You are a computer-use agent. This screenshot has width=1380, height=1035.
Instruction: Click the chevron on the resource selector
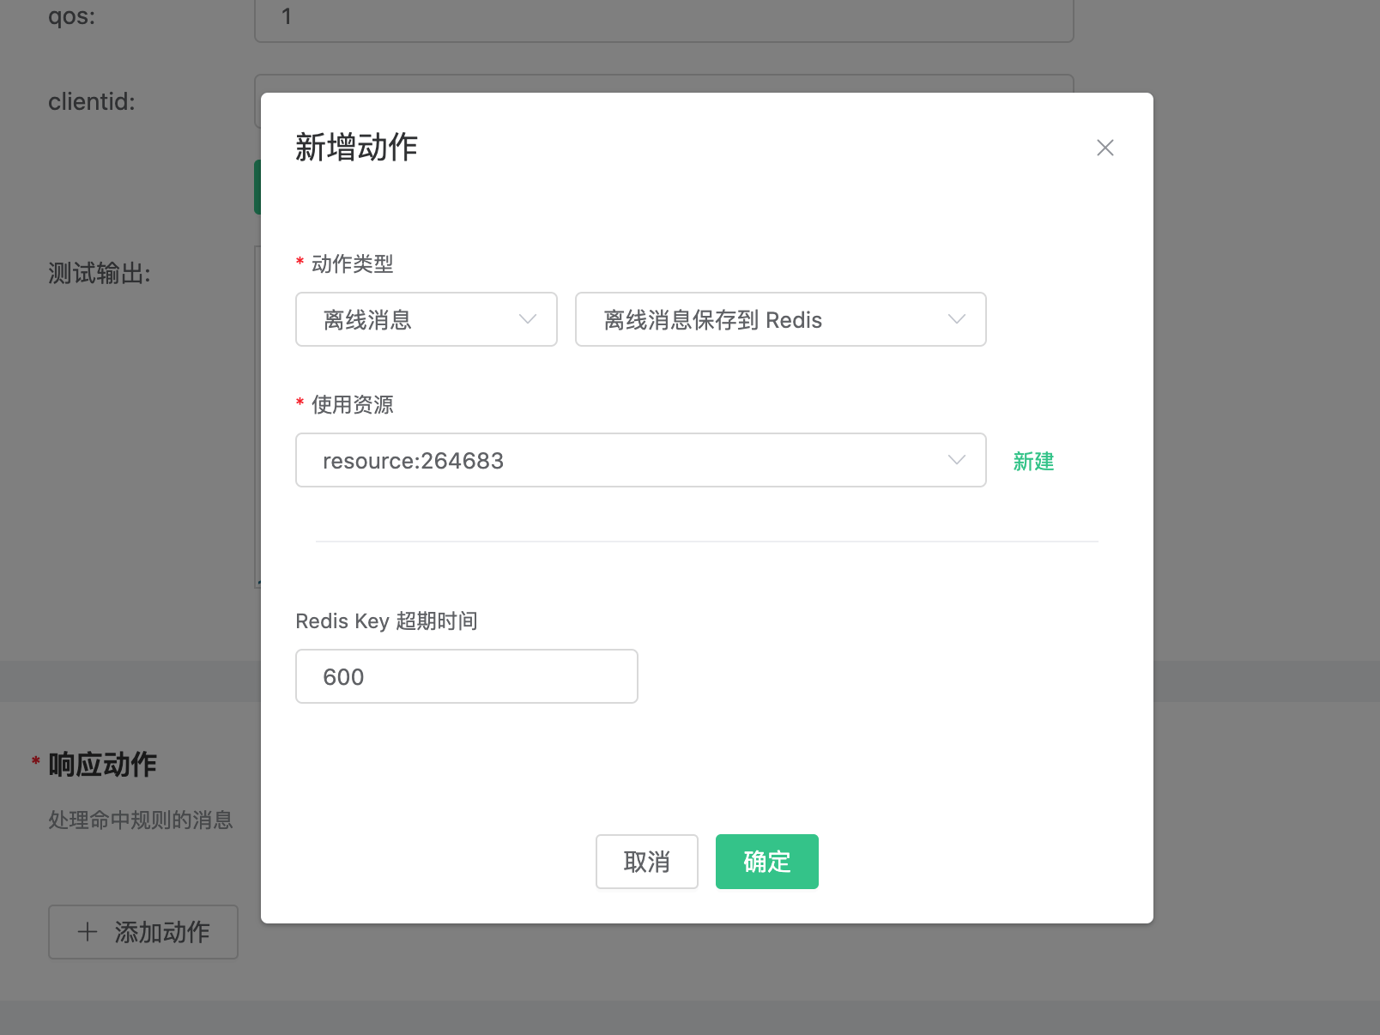click(955, 460)
